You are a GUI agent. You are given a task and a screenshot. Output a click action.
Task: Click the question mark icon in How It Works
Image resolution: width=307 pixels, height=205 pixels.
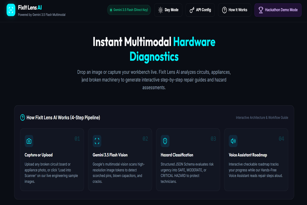click(224, 10)
